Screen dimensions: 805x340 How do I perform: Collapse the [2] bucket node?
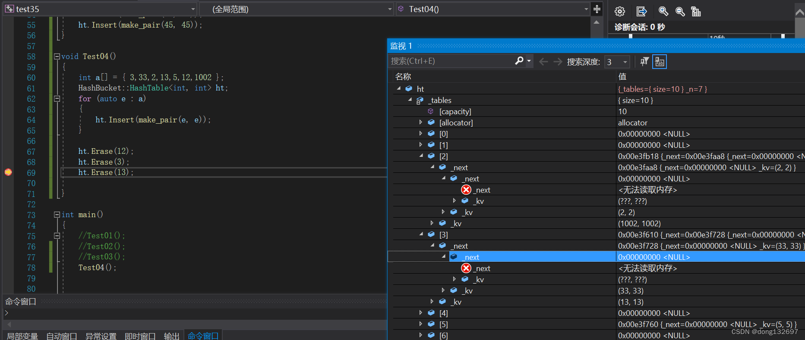point(421,156)
